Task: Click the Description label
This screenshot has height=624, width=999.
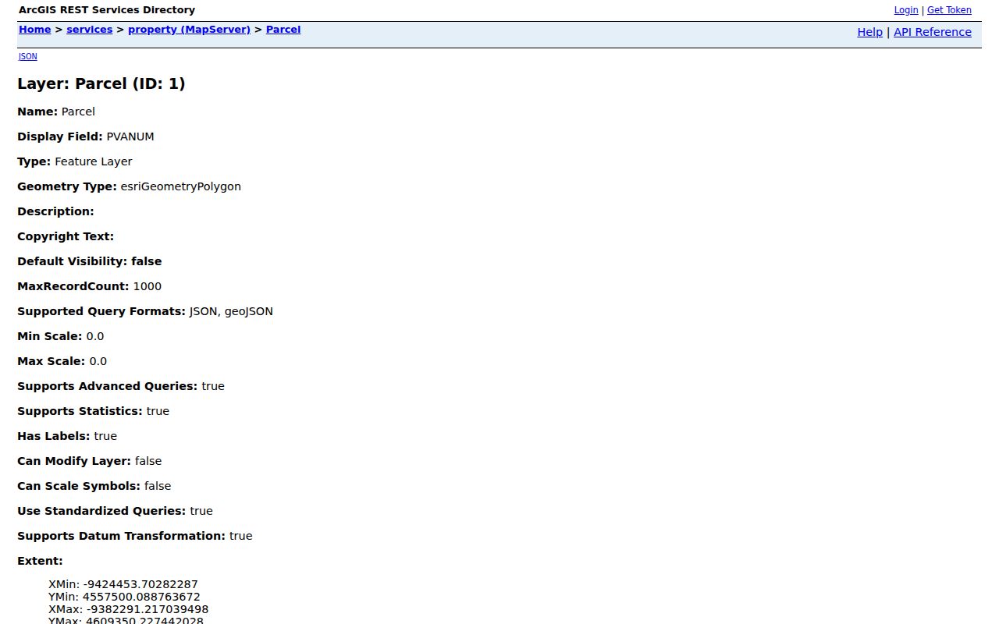Action: (55, 211)
